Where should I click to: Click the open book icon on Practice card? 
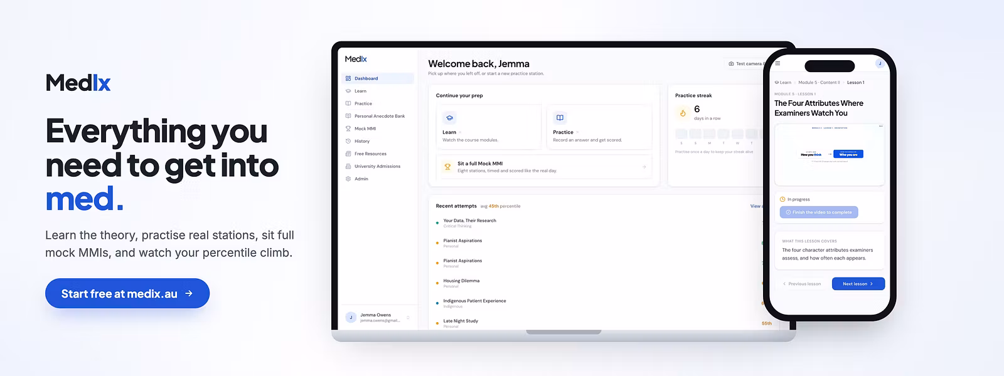560,118
